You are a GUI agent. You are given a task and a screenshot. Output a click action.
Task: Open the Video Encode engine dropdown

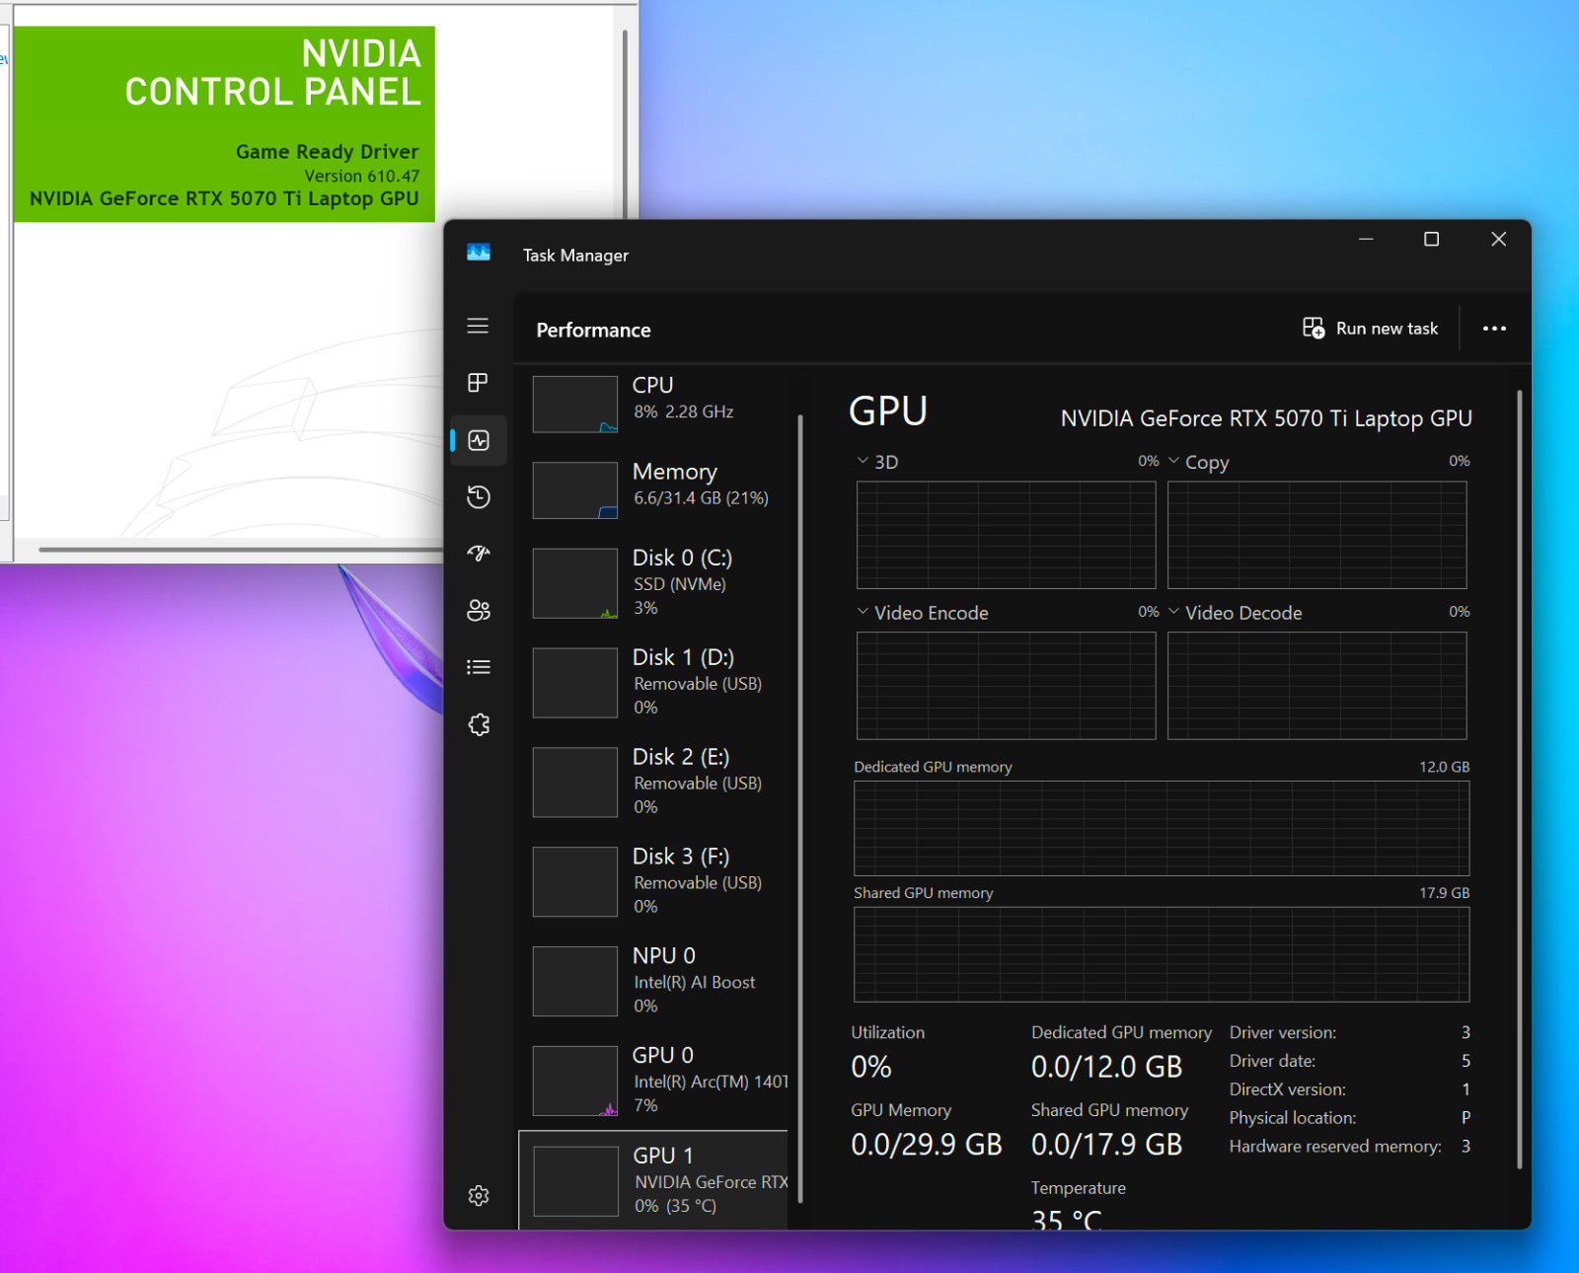point(863,613)
